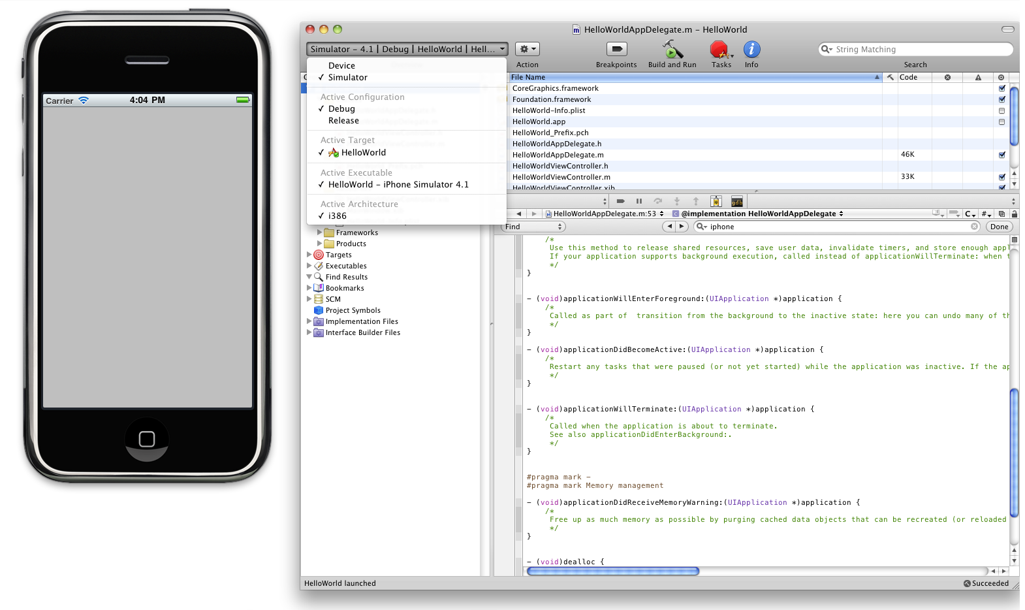Expand the Implementation Files group
Image resolution: width=1025 pixels, height=610 pixels.
click(309, 321)
